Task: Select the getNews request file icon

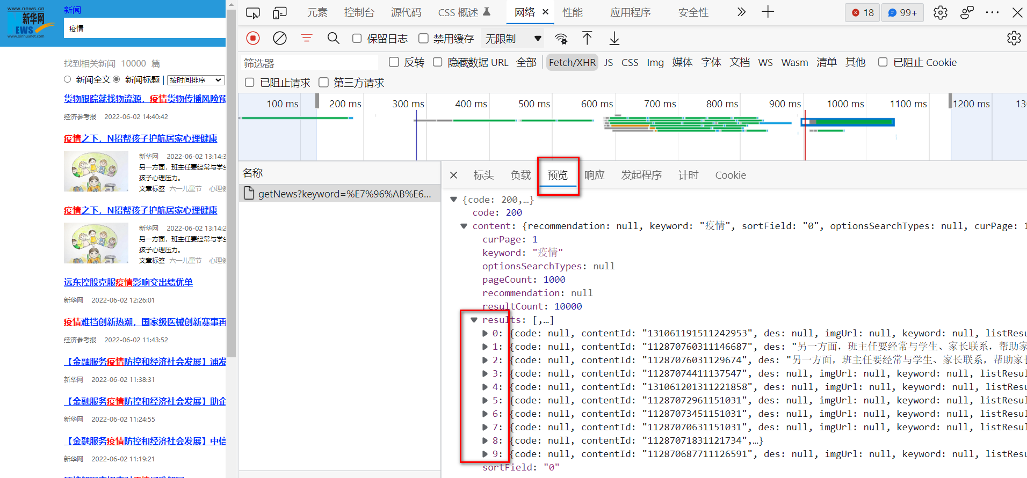Action: (249, 193)
